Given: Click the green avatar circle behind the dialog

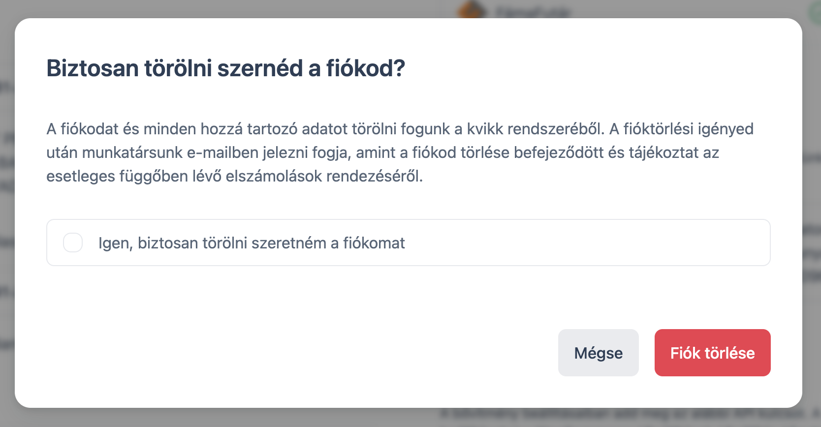Looking at the screenshot, I should click(815, 12).
